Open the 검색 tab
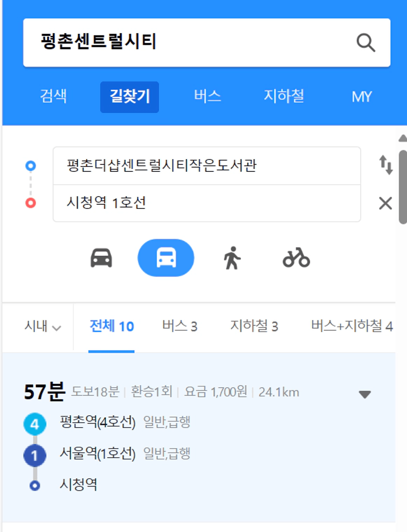407x532 pixels. (x=53, y=96)
